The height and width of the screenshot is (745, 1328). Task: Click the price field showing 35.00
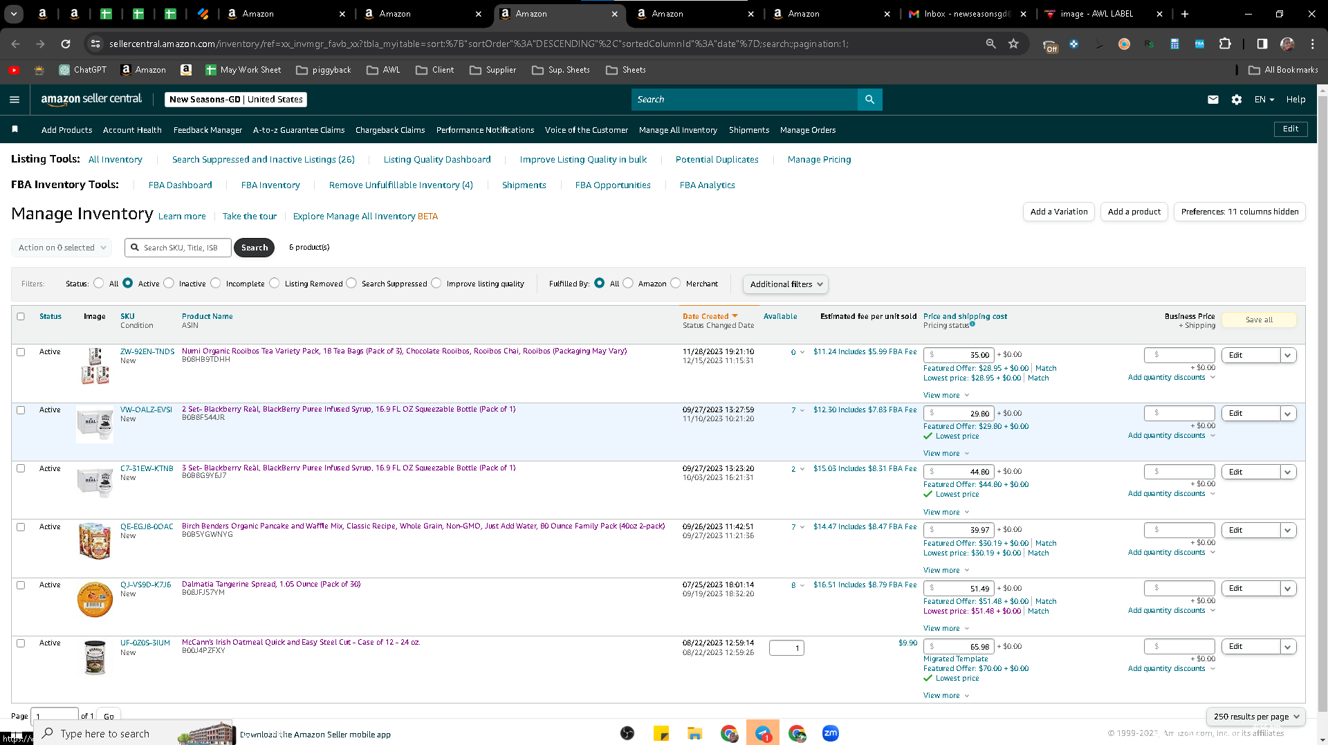coord(959,355)
